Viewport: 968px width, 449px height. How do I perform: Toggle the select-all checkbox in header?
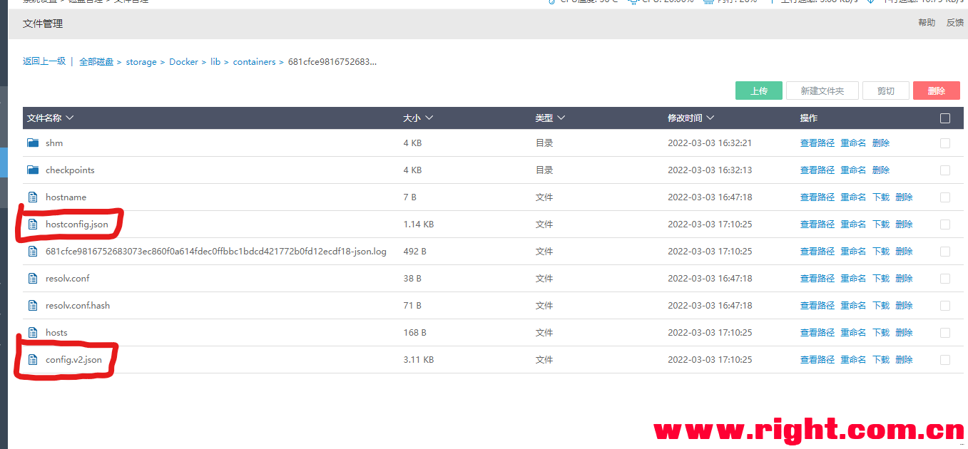945,118
